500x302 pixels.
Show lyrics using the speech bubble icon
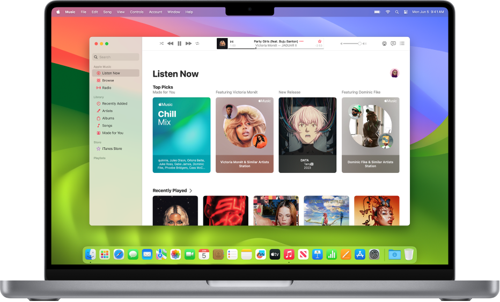tap(393, 43)
